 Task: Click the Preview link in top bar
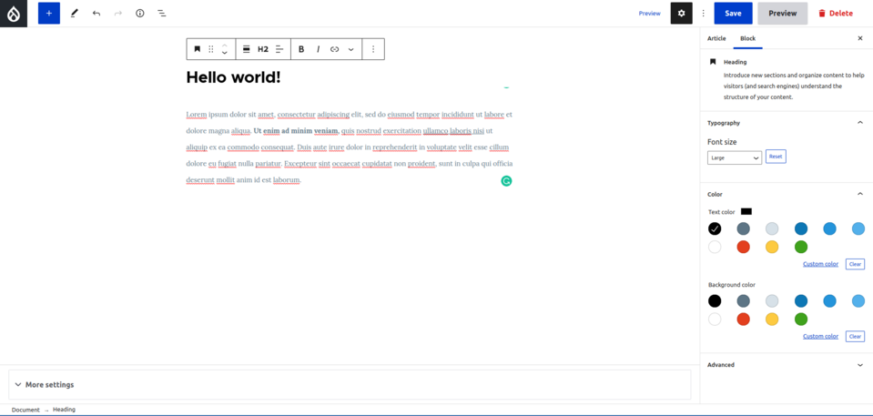point(649,14)
